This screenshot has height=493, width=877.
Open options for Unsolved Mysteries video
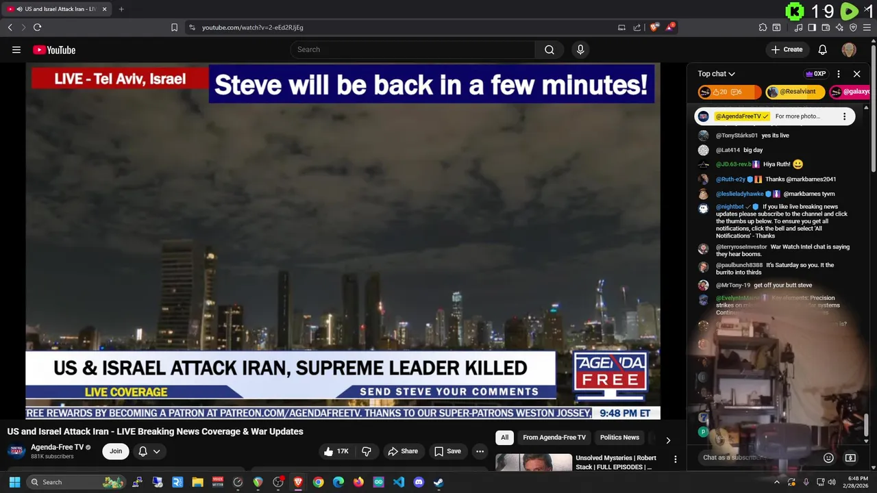[x=675, y=459]
